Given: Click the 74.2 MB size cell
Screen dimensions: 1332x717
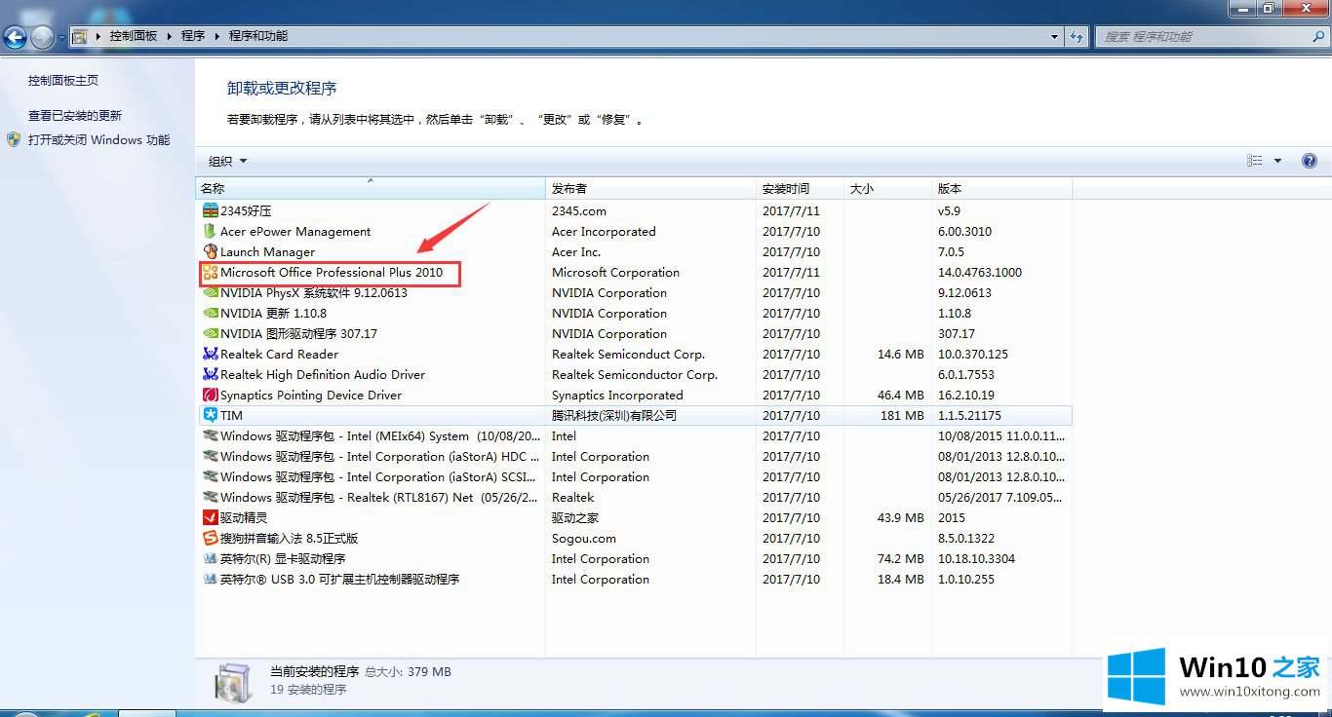Looking at the screenshot, I should 901,559.
